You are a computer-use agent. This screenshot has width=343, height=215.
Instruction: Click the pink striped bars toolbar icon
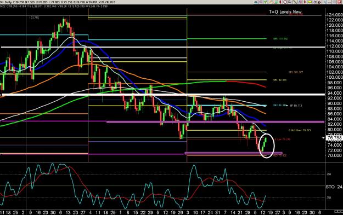[x=301, y=2]
